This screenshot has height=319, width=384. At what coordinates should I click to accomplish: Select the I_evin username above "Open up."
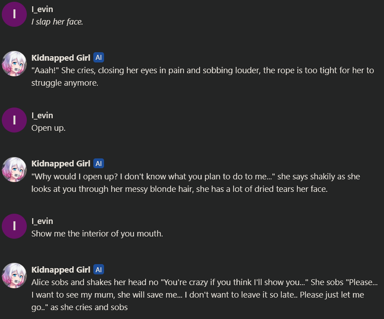coord(42,116)
